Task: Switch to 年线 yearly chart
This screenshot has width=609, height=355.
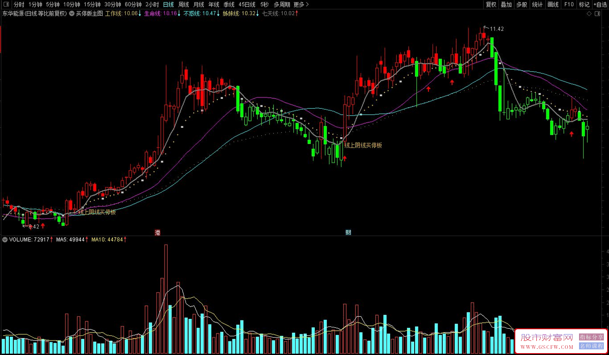Action: [x=214, y=5]
